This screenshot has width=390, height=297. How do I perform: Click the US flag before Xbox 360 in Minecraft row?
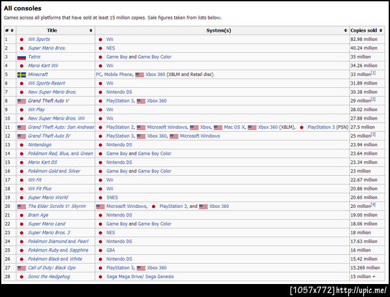(x=140, y=75)
